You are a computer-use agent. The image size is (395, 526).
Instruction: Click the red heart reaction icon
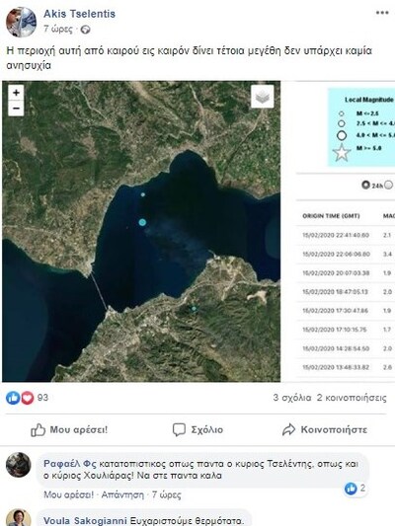pos(28,398)
